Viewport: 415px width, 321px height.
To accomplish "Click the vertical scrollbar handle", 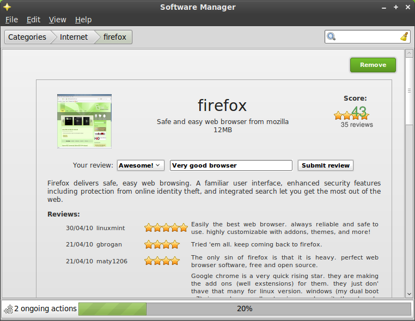I will pos(409,91).
